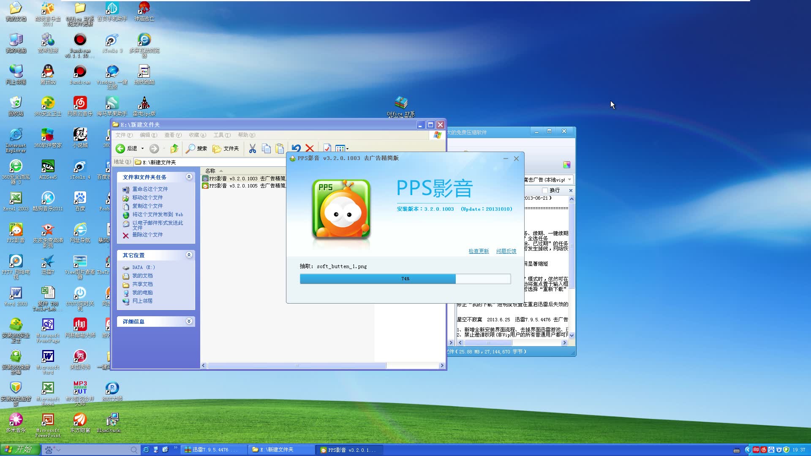811x456 pixels.
Task: Click the red Delete X toolbar icon
Action: pos(310,149)
